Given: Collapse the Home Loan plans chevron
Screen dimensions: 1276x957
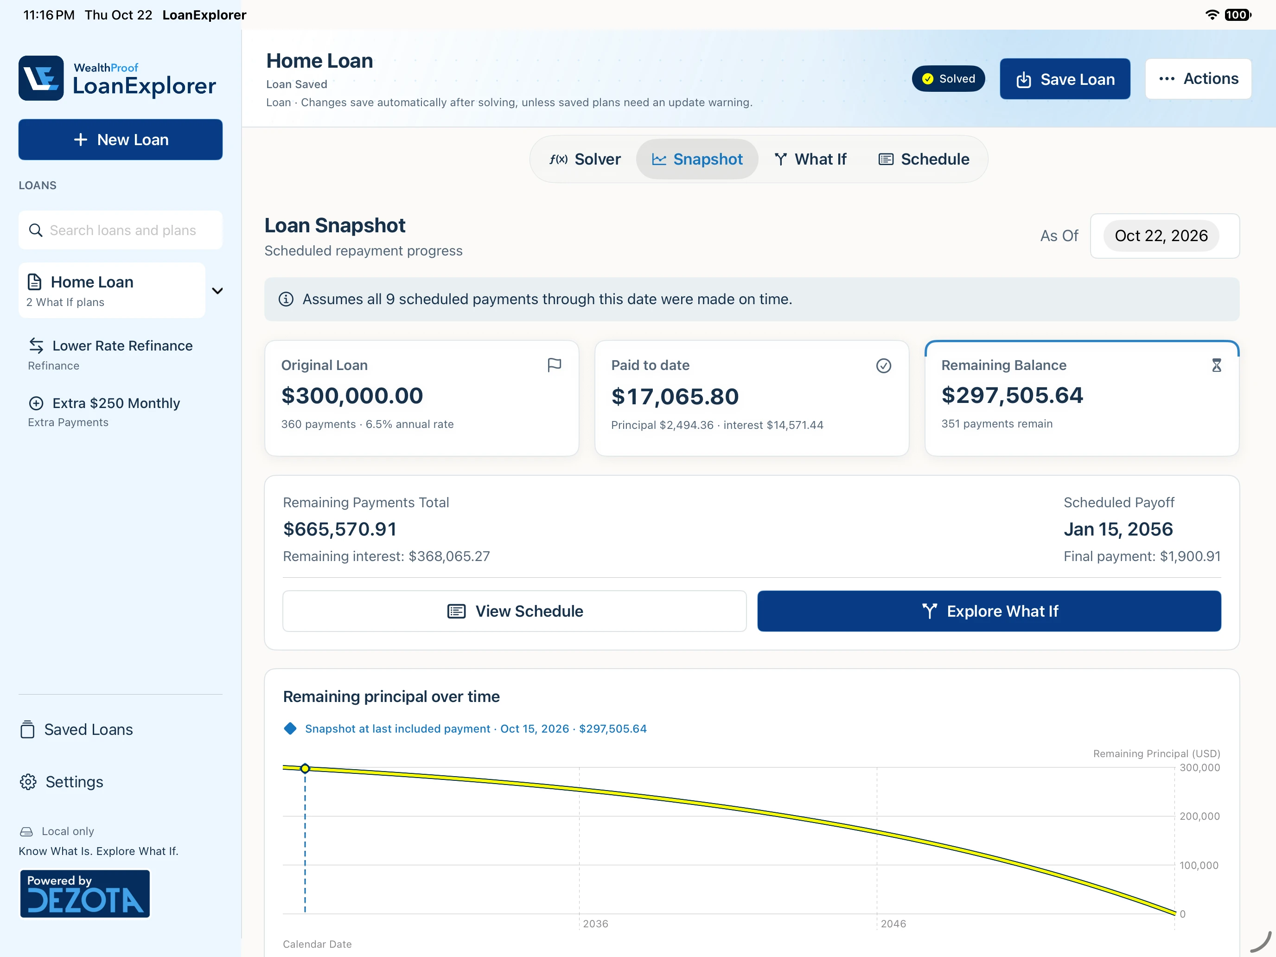Looking at the screenshot, I should pyautogui.click(x=217, y=291).
